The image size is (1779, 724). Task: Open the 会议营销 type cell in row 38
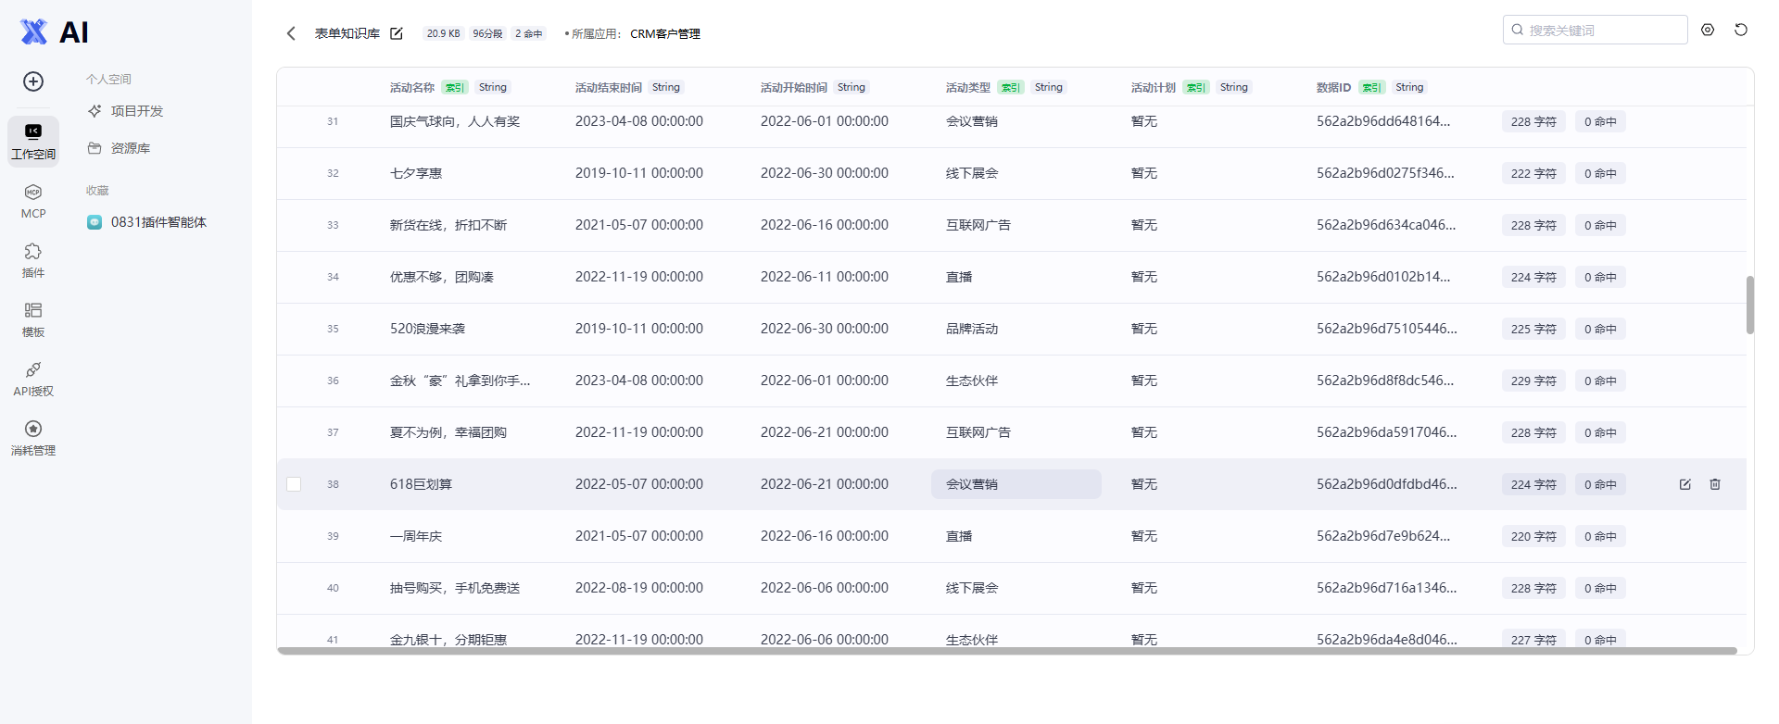coord(1016,484)
